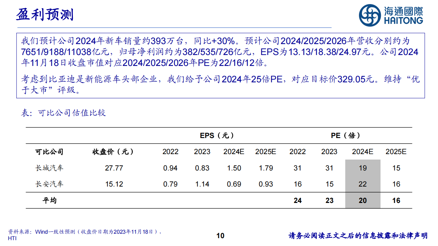Select the 长安汽车 row label
The height and width of the screenshot is (246, 438).
tap(49, 184)
